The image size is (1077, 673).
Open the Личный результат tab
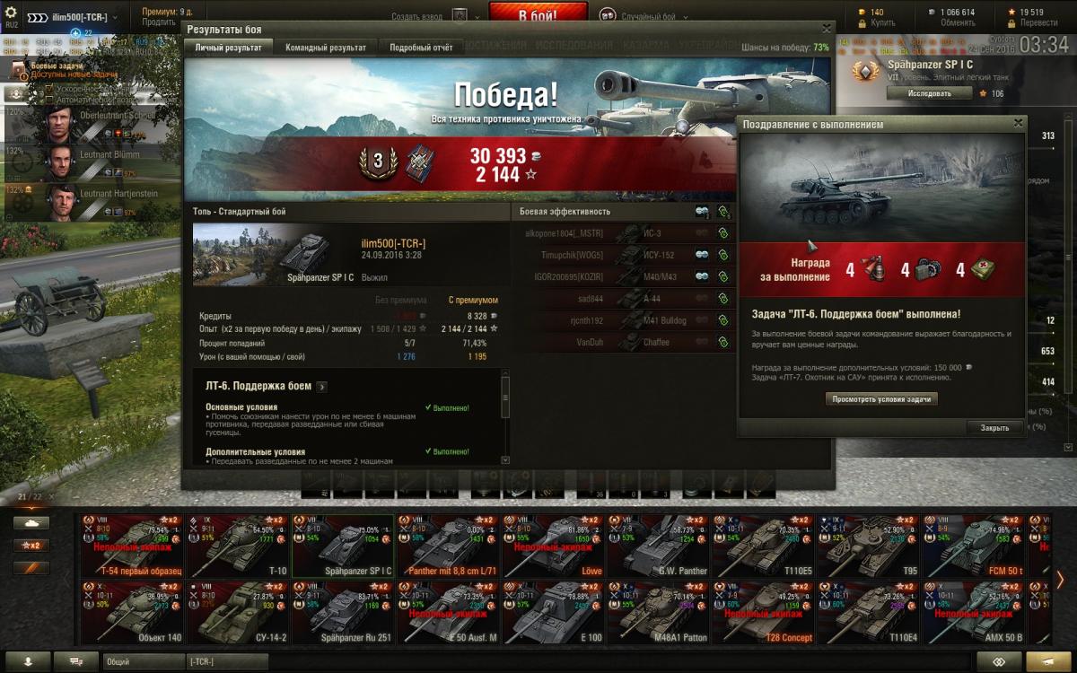click(x=229, y=48)
